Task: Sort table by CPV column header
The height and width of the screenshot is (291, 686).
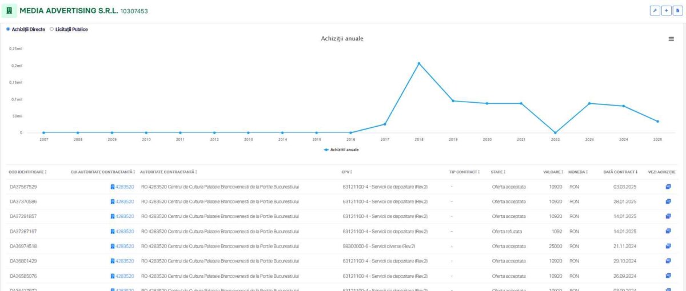Action: click(347, 172)
